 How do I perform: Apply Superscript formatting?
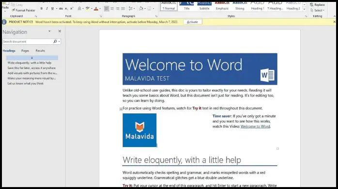[x=72, y=9]
